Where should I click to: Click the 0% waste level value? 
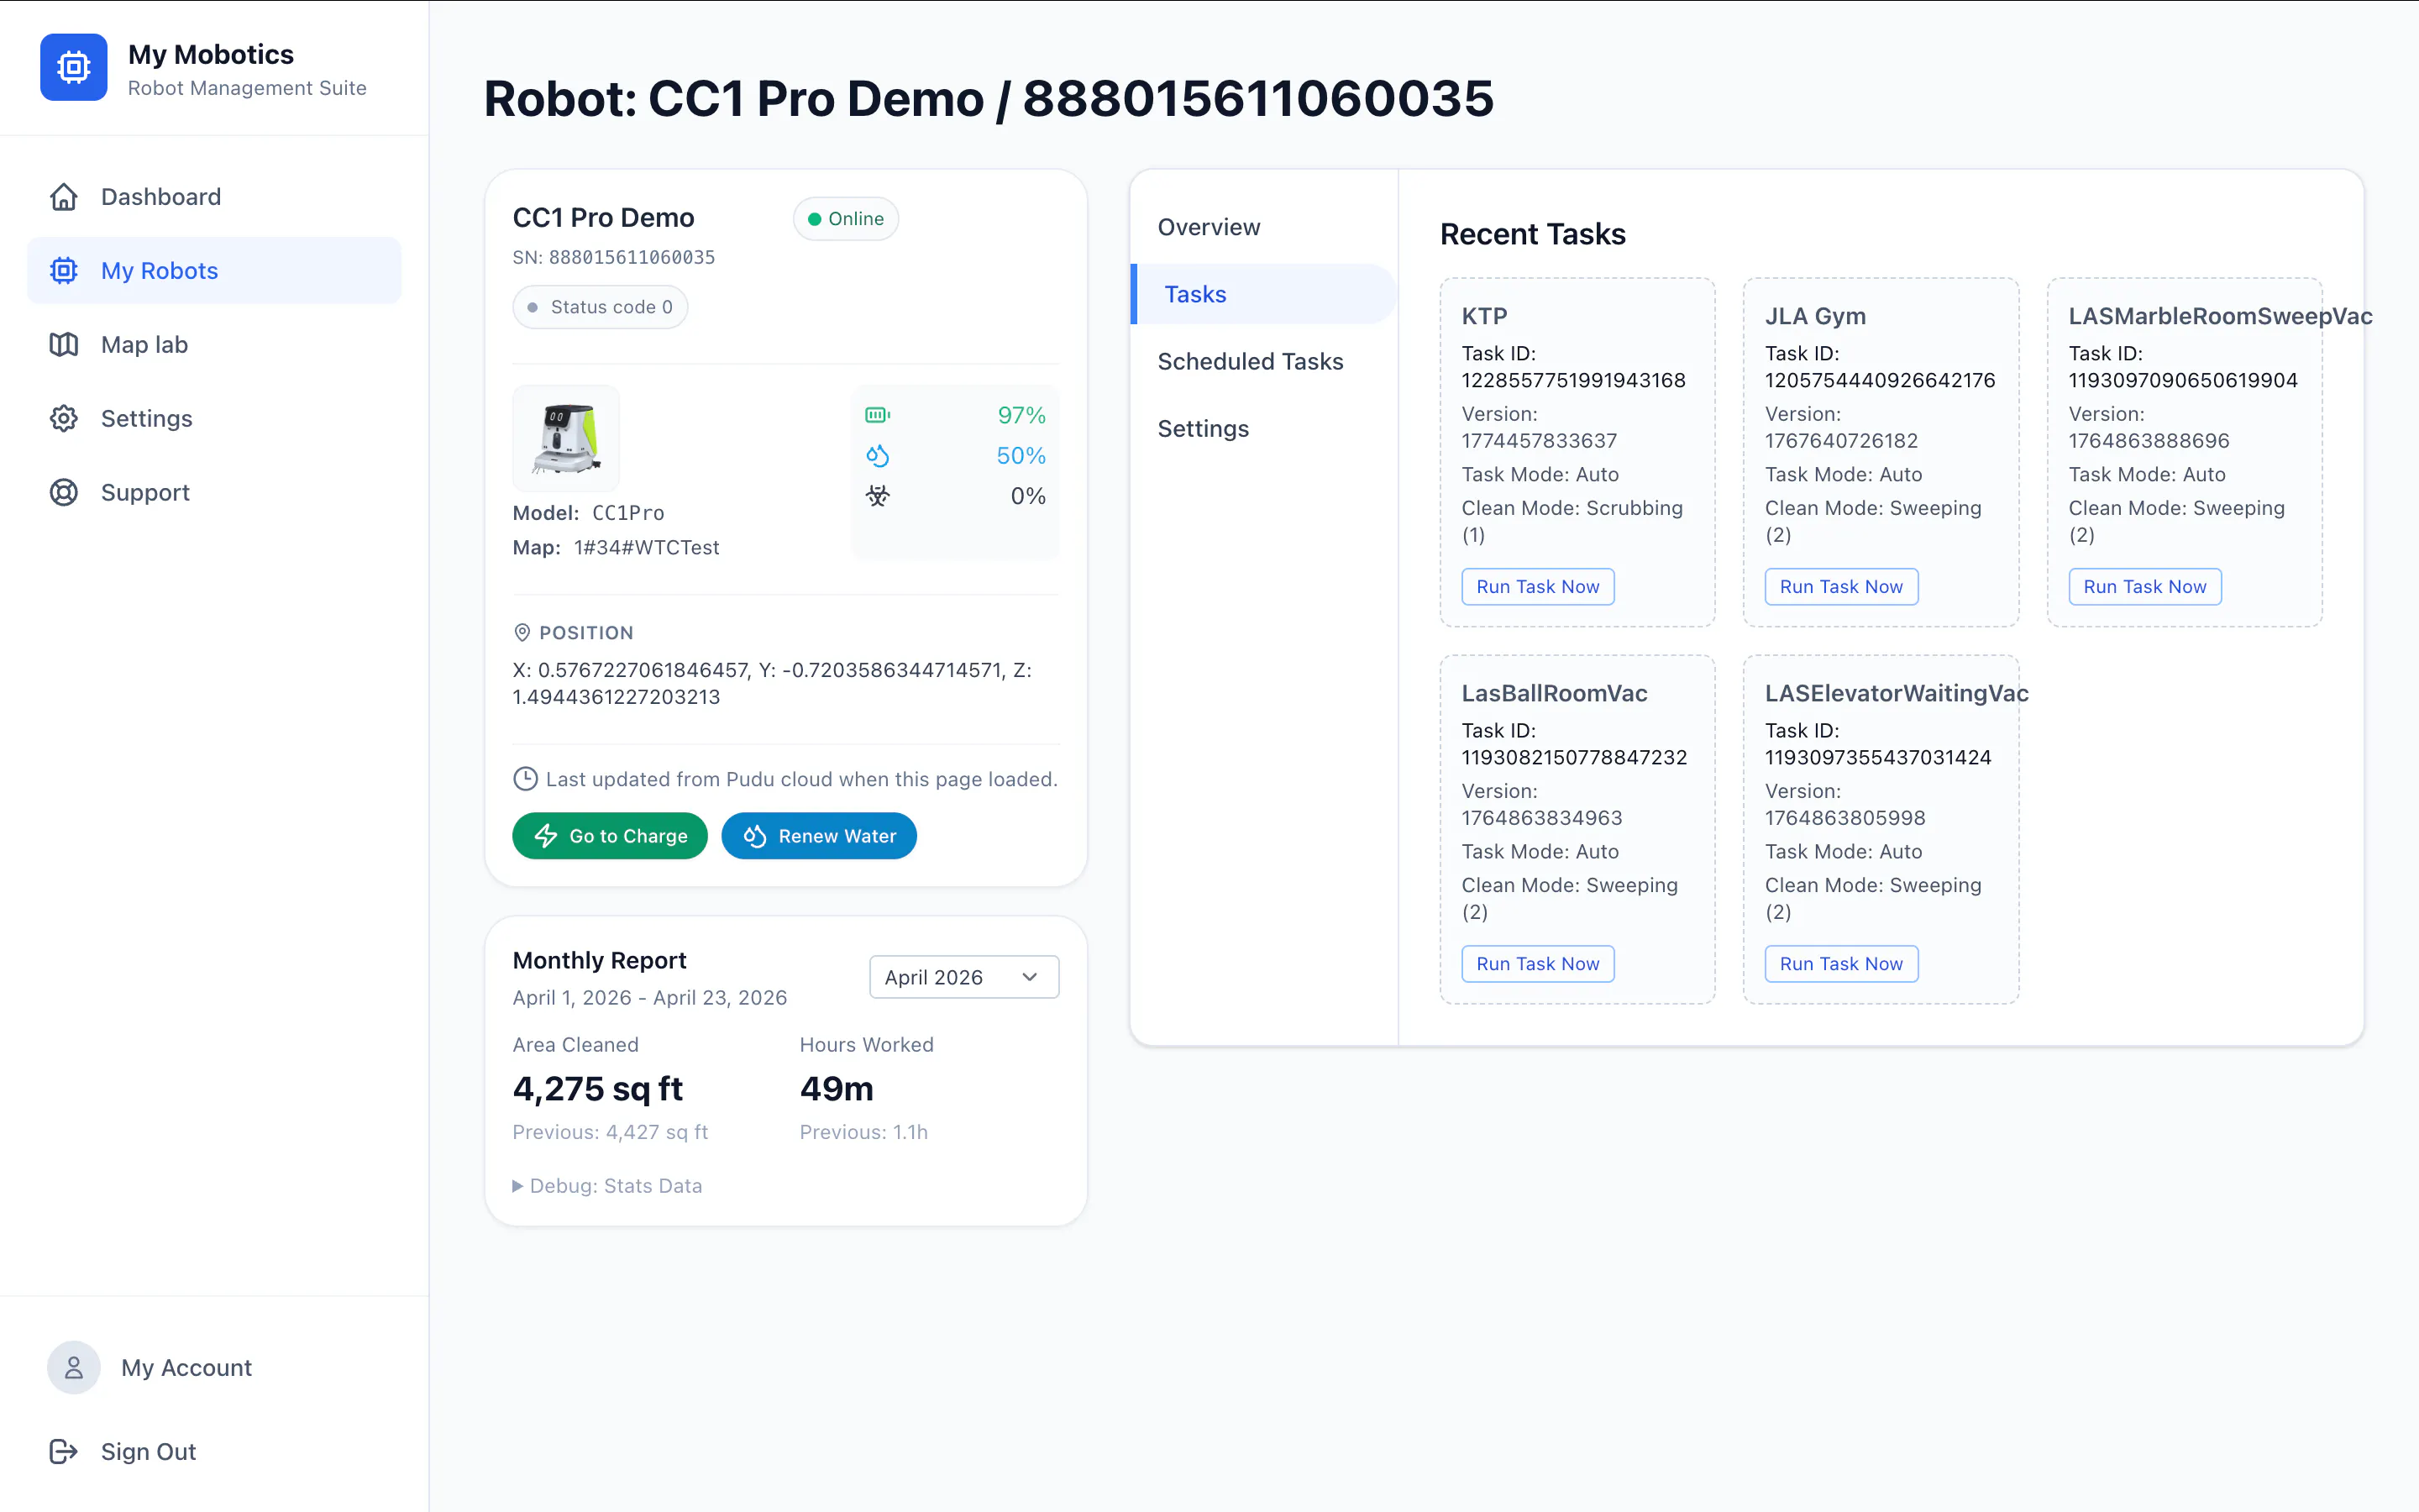coord(1027,496)
